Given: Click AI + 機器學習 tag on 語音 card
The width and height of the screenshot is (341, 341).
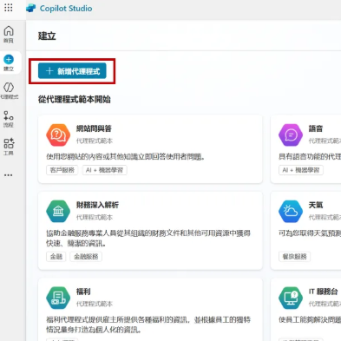Looking at the screenshot, I should tap(301, 170).
